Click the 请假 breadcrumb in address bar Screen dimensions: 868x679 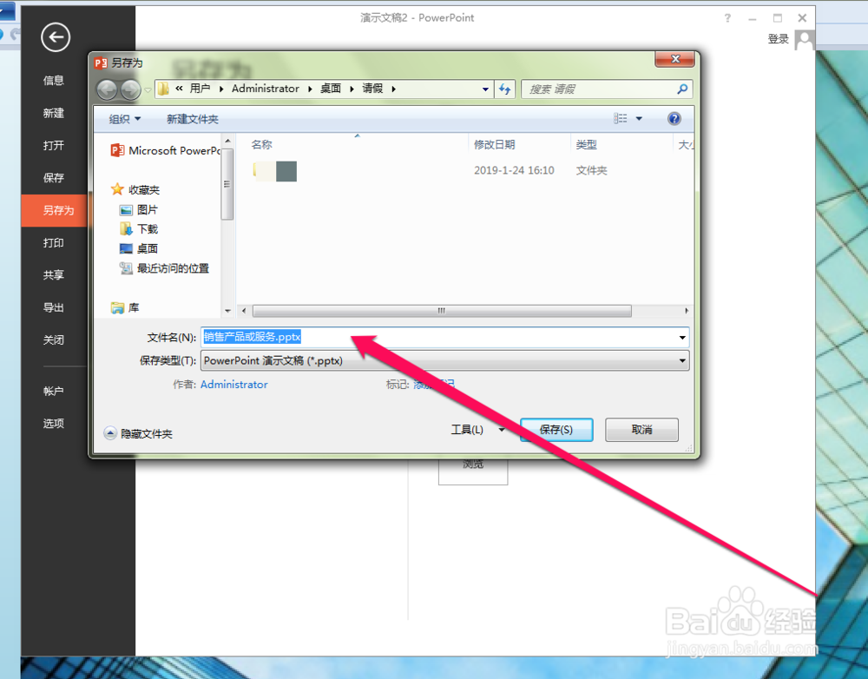(x=372, y=89)
